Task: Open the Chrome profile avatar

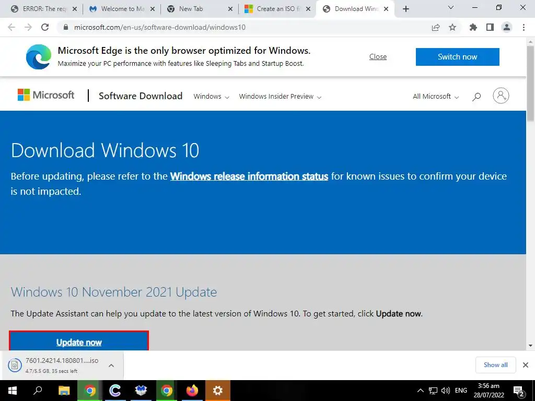Action: click(507, 27)
